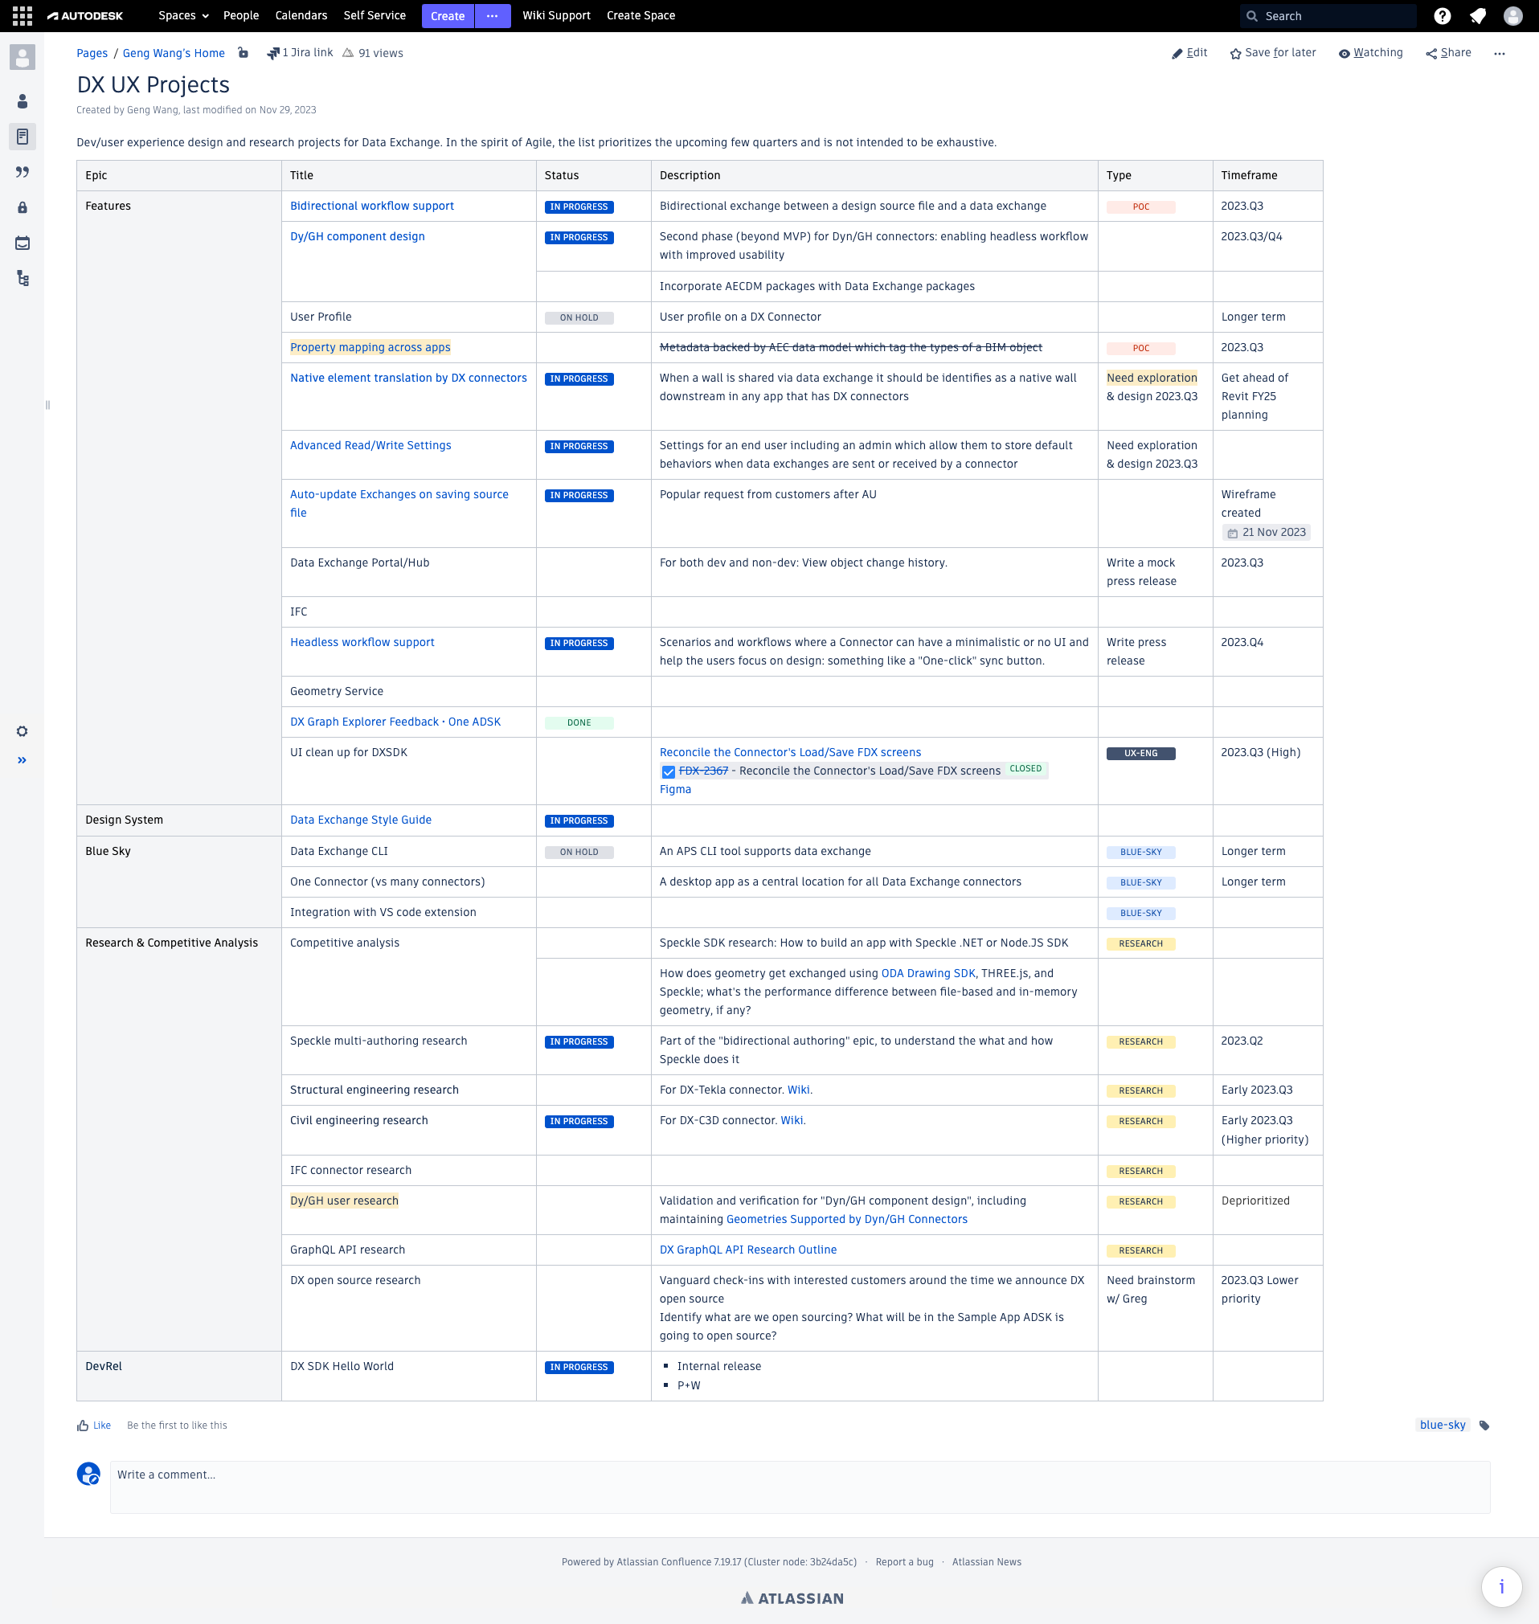Click the UX-ENG type lozenge
The height and width of the screenshot is (1624, 1539).
point(1140,753)
